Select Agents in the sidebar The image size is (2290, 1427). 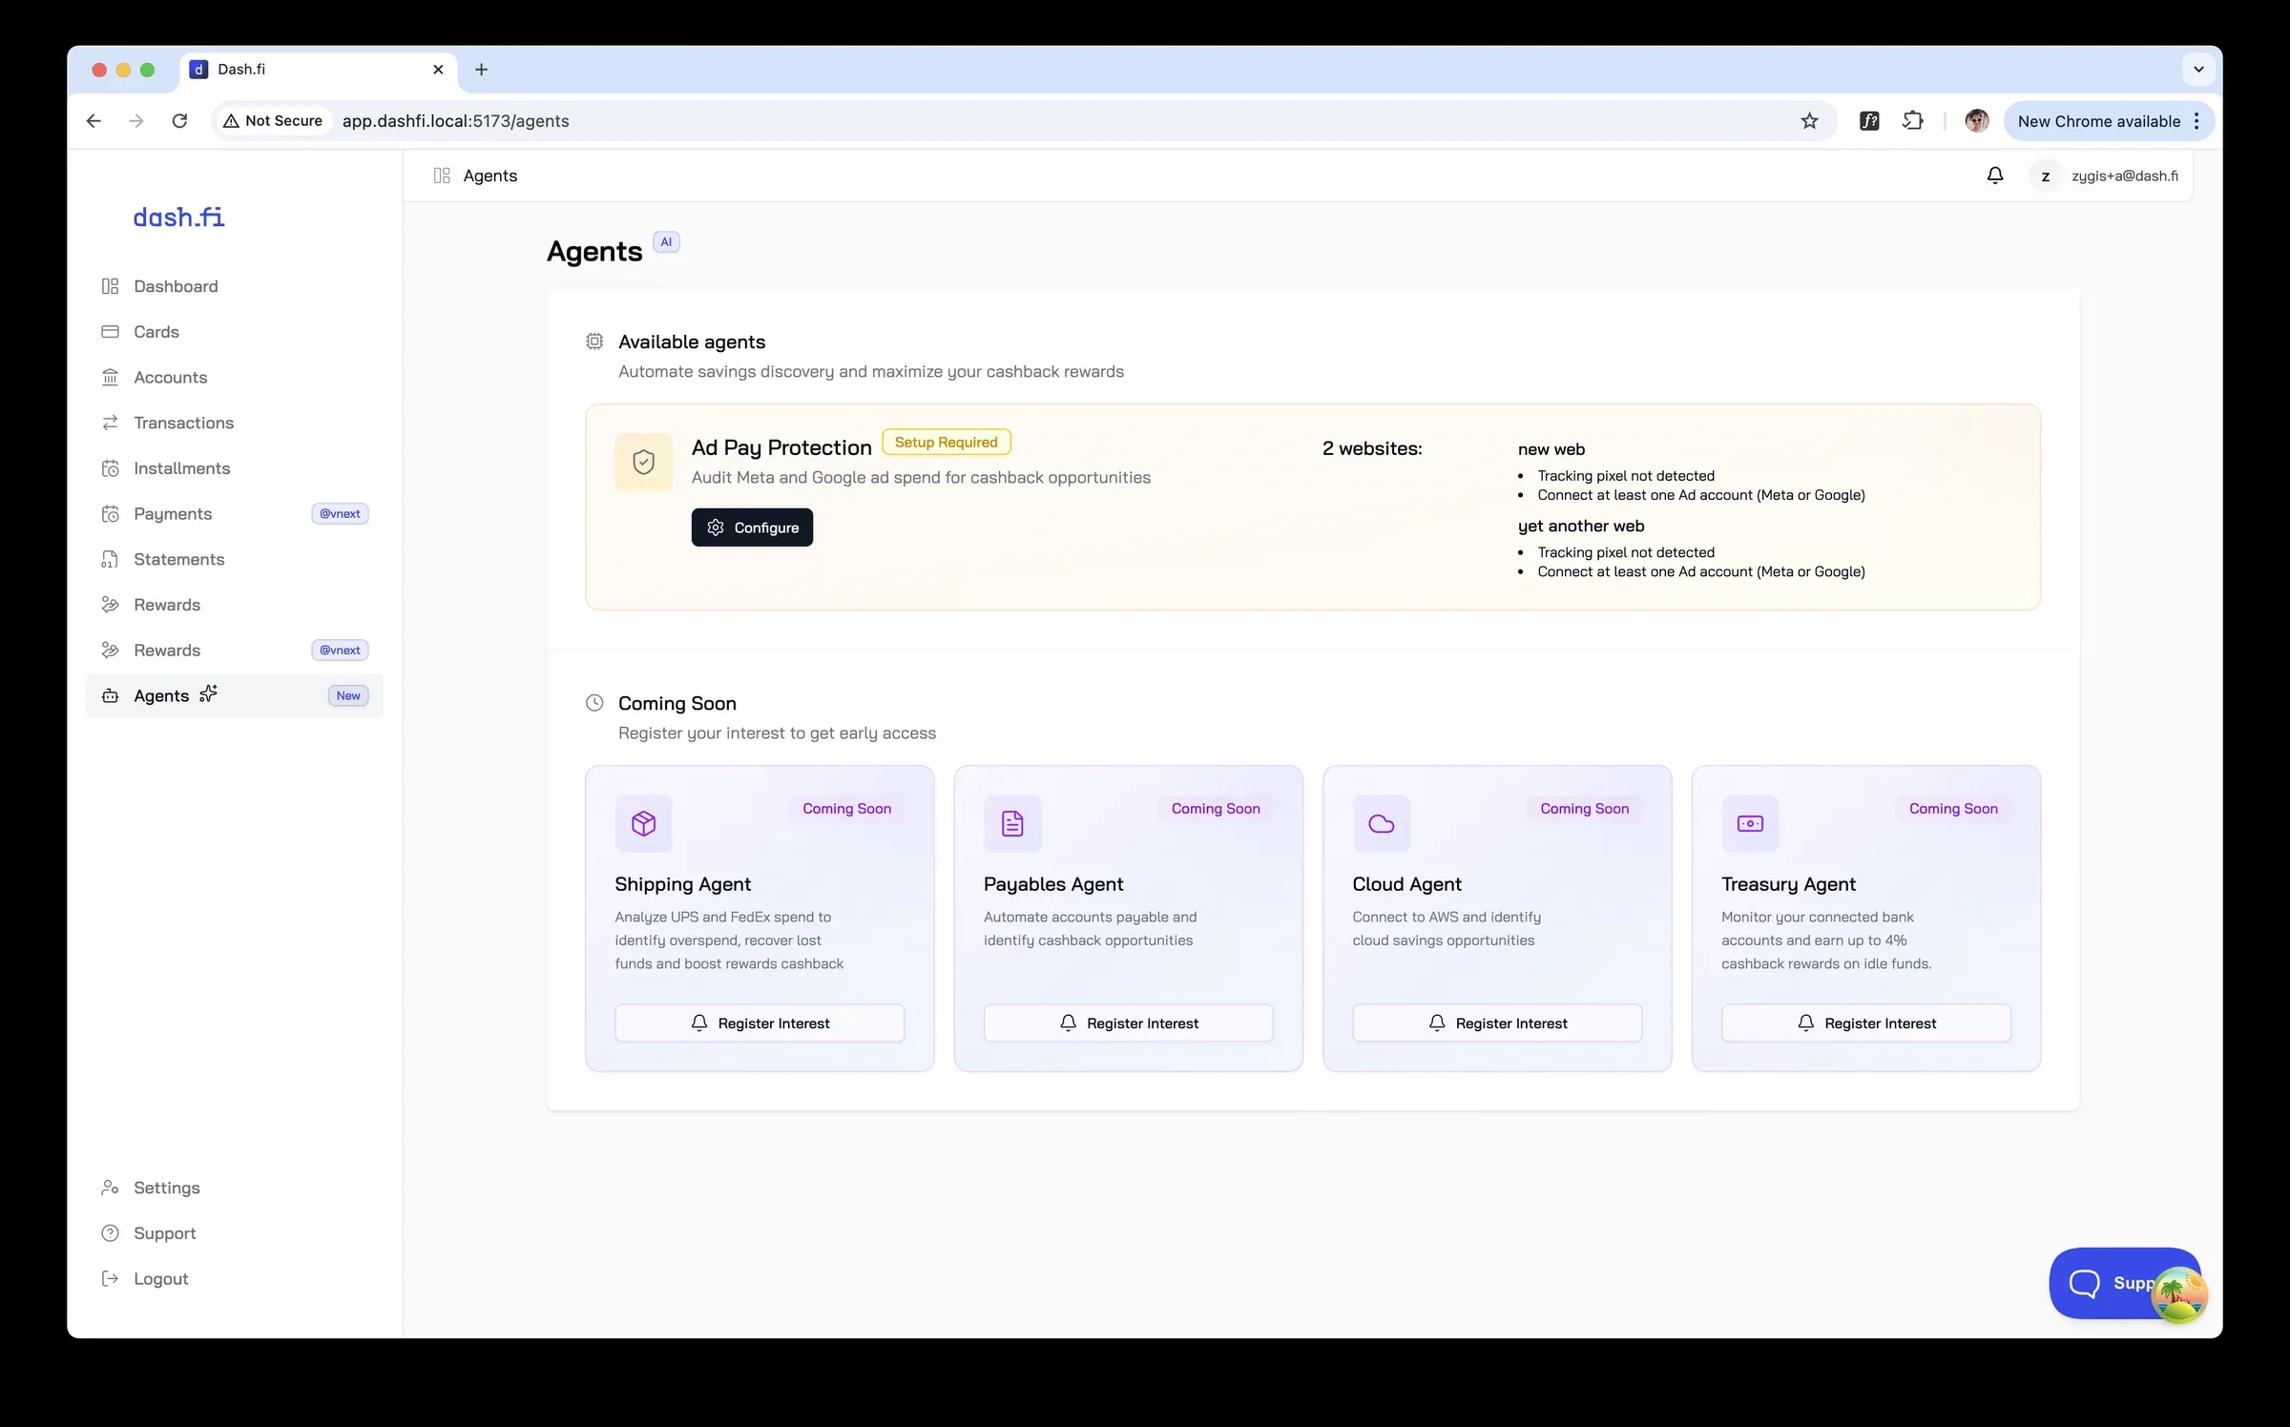pos(234,695)
